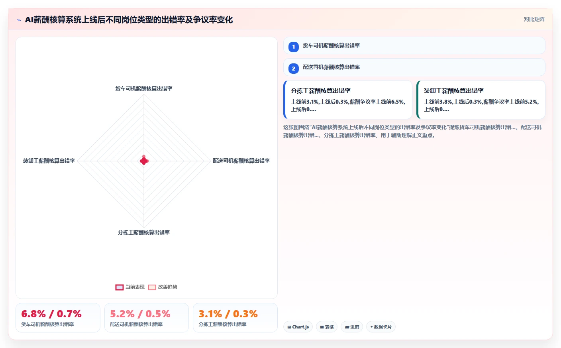The image size is (561, 348).
Task: Click the summary paragraph starting 这张图围绕
Action: (412, 131)
